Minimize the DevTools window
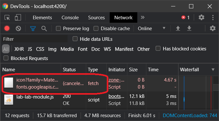 (173, 6)
